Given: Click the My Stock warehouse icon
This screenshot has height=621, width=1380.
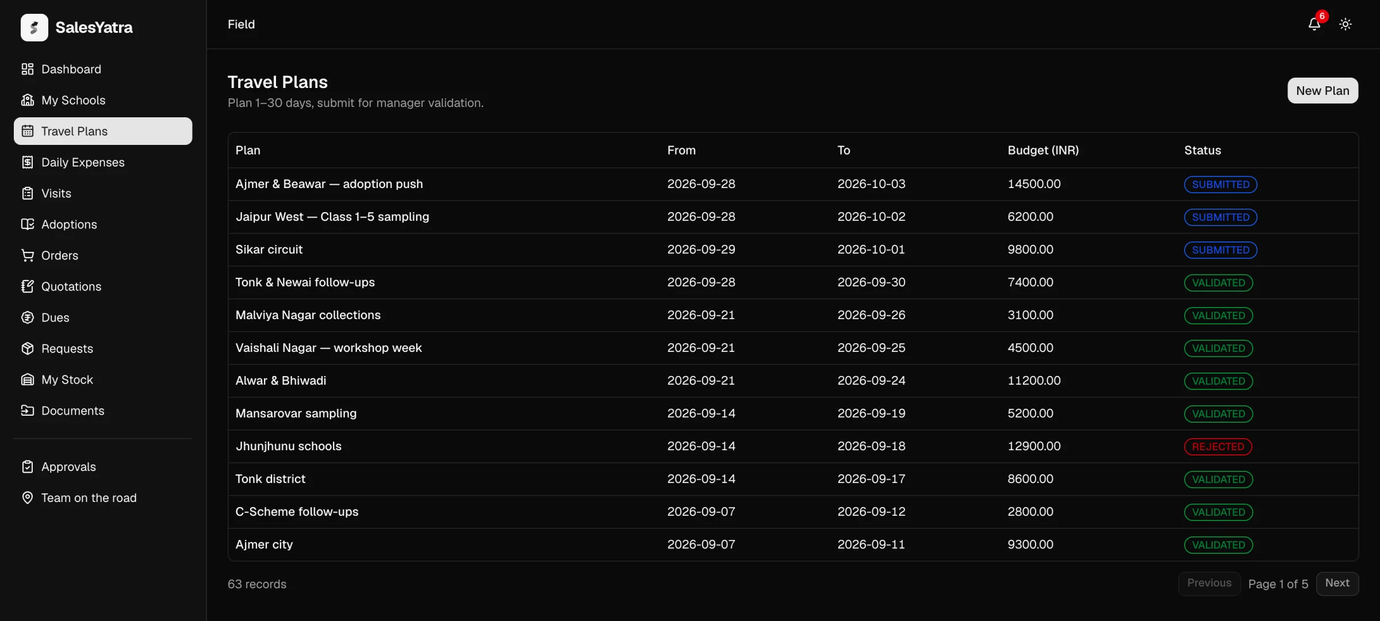Looking at the screenshot, I should tap(28, 379).
